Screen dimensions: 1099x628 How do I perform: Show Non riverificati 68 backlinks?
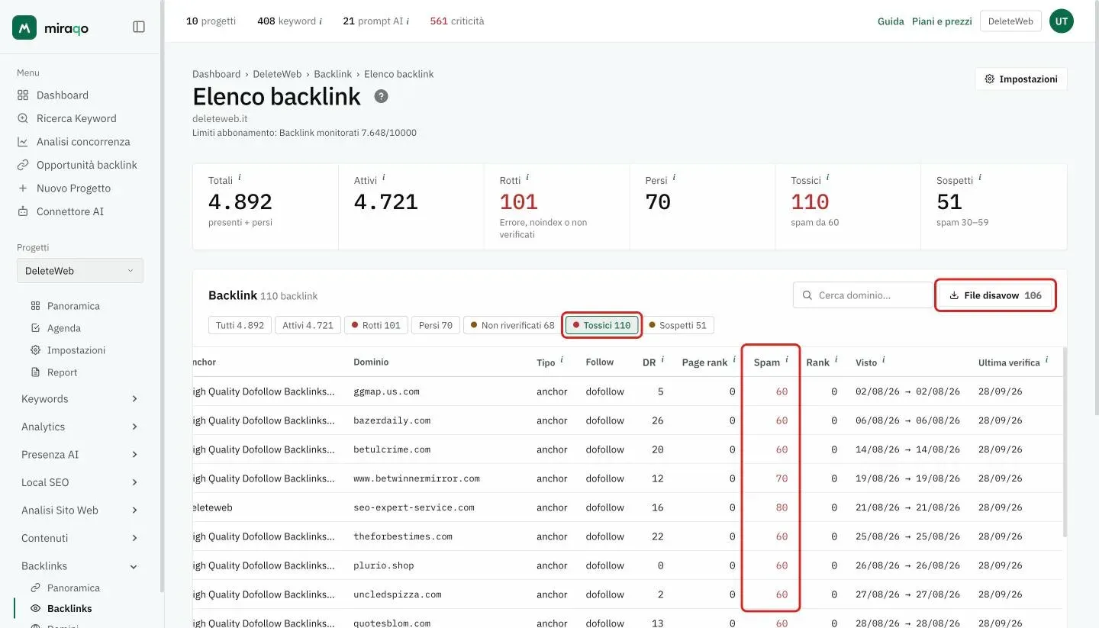[x=512, y=325]
